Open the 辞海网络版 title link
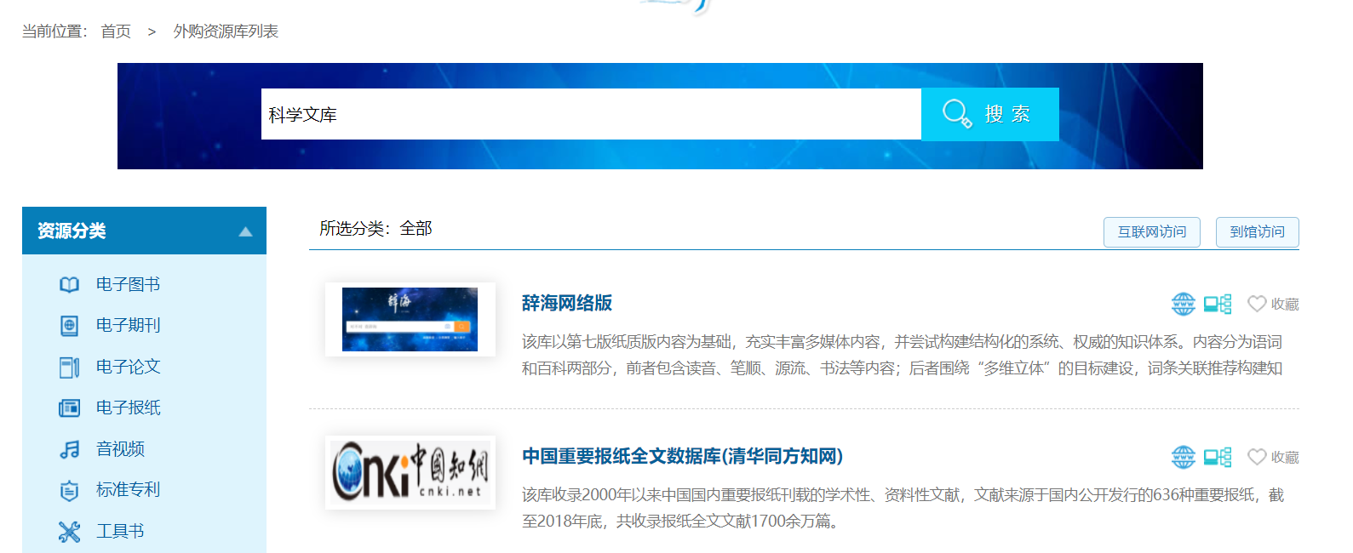 click(x=566, y=303)
